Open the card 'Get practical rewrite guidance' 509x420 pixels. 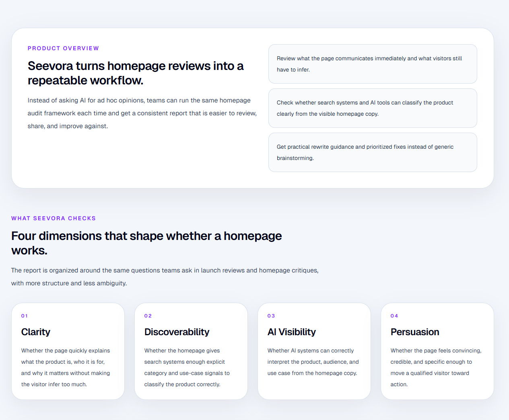coord(373,152)
